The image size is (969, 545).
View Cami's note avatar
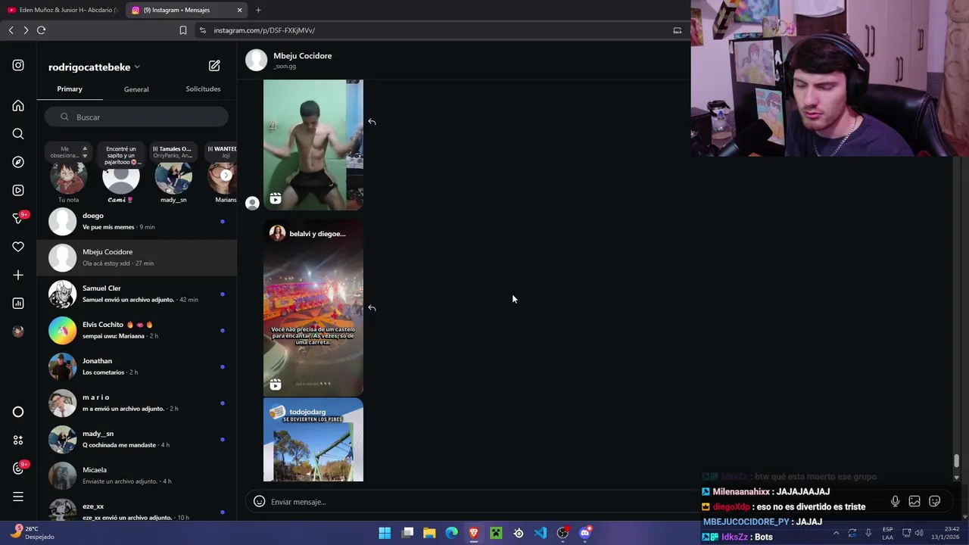tap(120, 180)
